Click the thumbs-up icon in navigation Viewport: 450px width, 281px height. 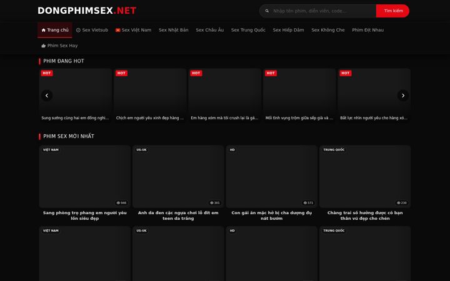[43, 46]
